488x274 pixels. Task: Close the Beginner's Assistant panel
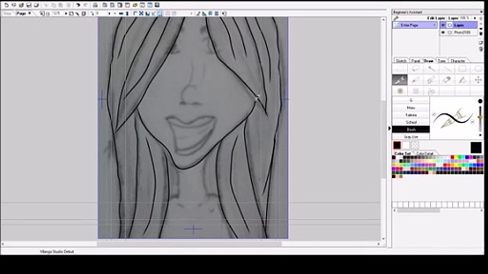pos(480,12)
